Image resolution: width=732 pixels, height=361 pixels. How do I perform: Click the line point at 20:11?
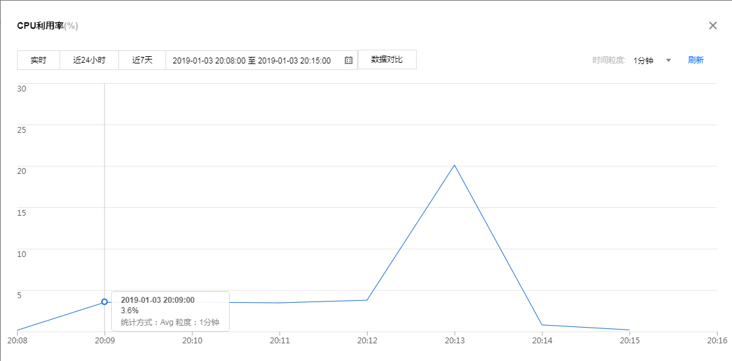[279, 303]
